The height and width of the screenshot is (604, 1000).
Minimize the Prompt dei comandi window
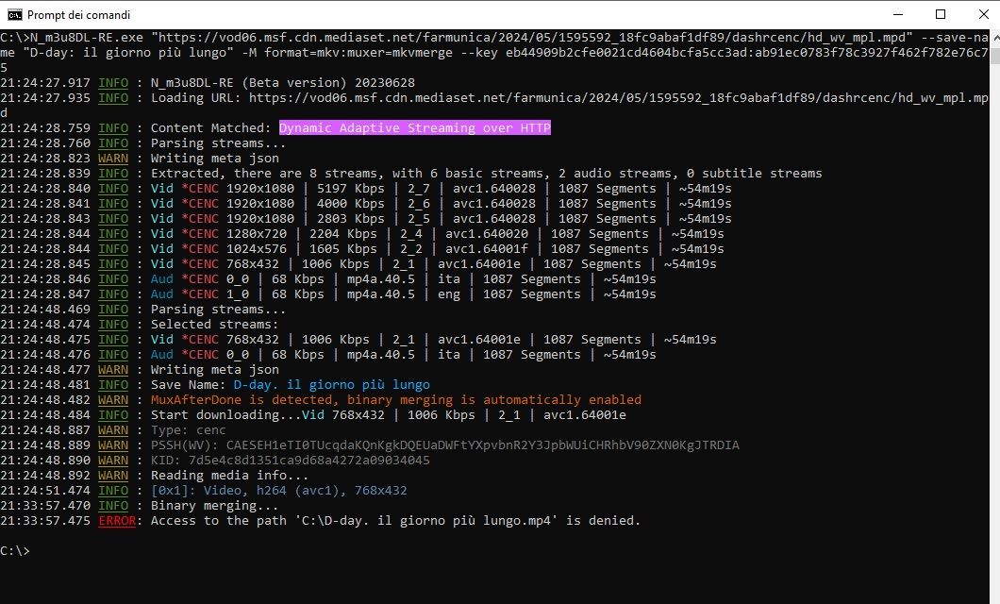pos(898,15)
